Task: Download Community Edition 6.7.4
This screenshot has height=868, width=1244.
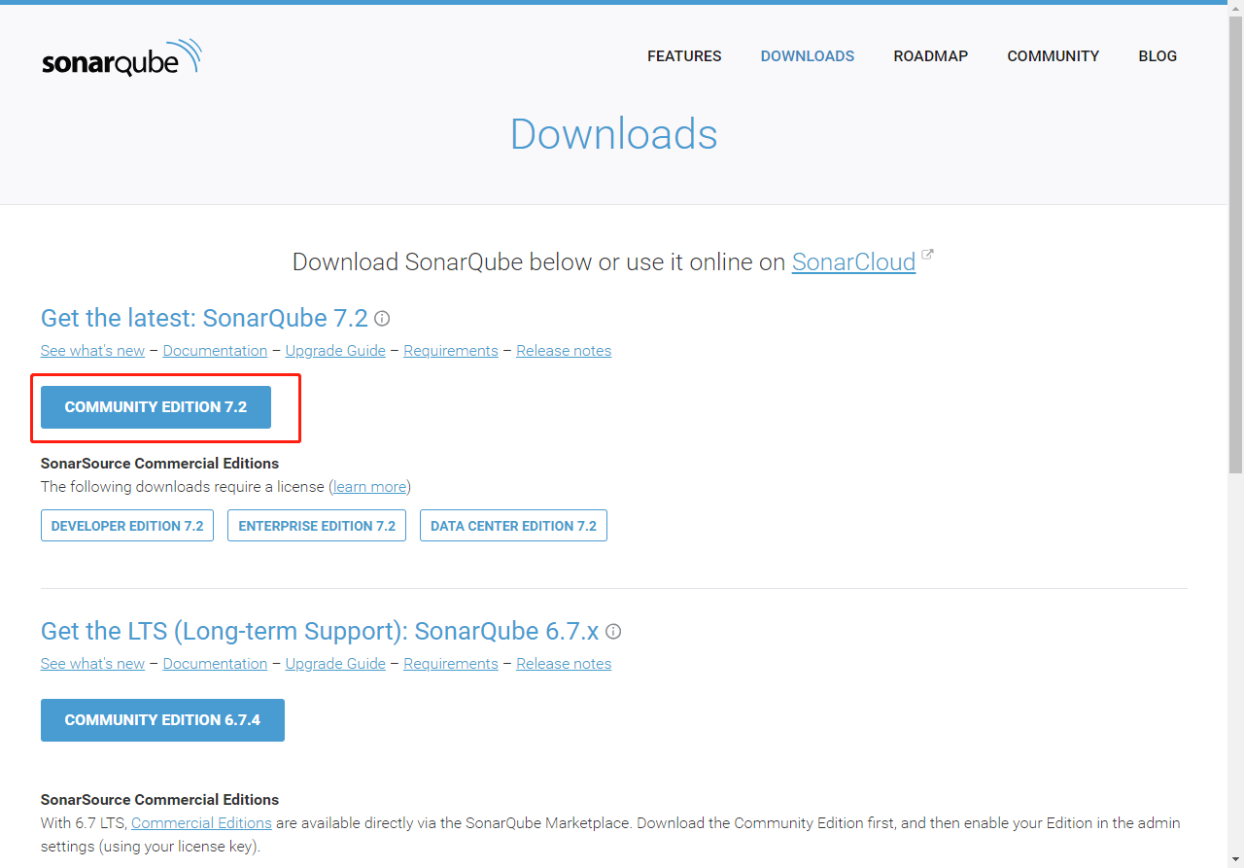Action: [162, 720]
